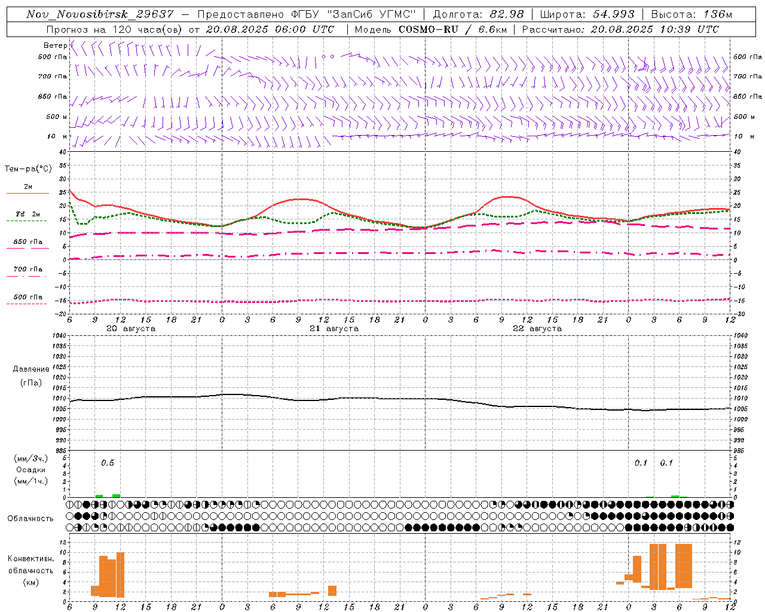Select the Тем-ра(°C) temperature axis label
Screen dimensions: 765x612
click(28, 169)
